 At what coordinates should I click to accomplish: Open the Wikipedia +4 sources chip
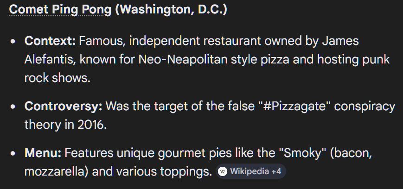coord(250,171)
